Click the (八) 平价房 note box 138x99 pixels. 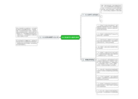click(x=107, y=78)
